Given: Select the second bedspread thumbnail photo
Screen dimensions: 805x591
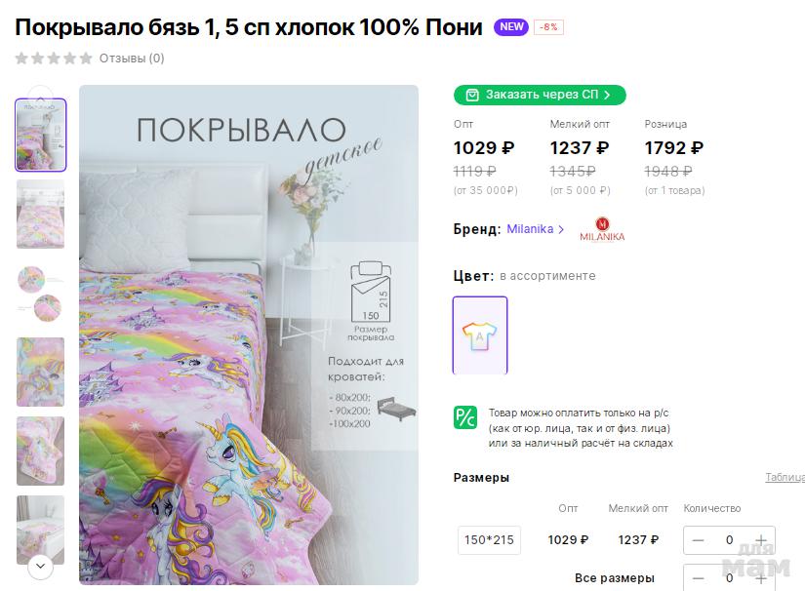Looking at the screenshot, I should (x=41, y=214).
